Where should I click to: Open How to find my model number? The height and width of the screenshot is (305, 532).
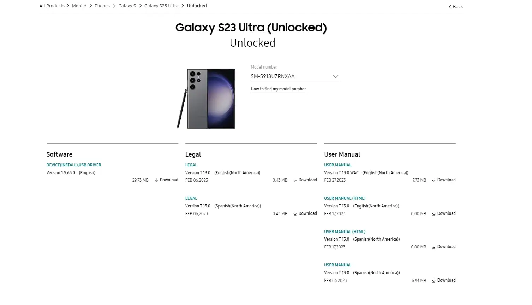point(278,89)
